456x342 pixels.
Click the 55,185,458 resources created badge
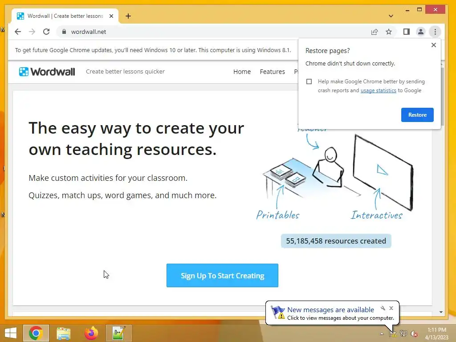336,241
